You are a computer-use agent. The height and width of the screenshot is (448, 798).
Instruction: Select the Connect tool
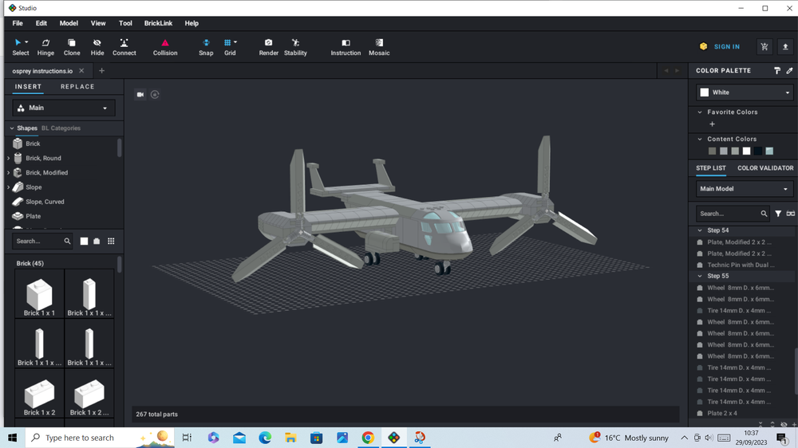pos(124,47)
